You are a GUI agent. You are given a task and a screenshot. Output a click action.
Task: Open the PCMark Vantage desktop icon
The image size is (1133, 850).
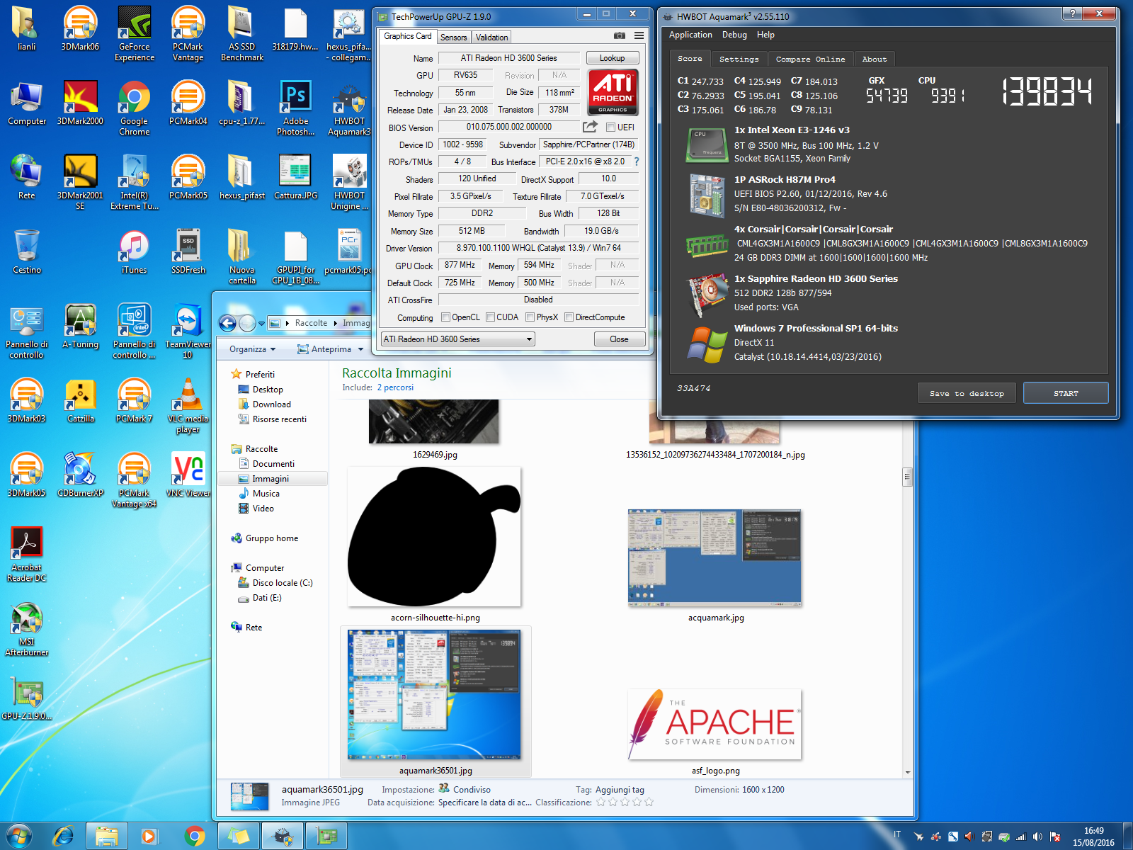188,33
